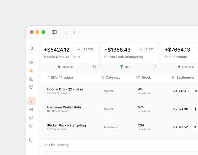The image size is (198, 155).
Task: Select Sticker Pack Retargeting table row title
Action: 66,125
